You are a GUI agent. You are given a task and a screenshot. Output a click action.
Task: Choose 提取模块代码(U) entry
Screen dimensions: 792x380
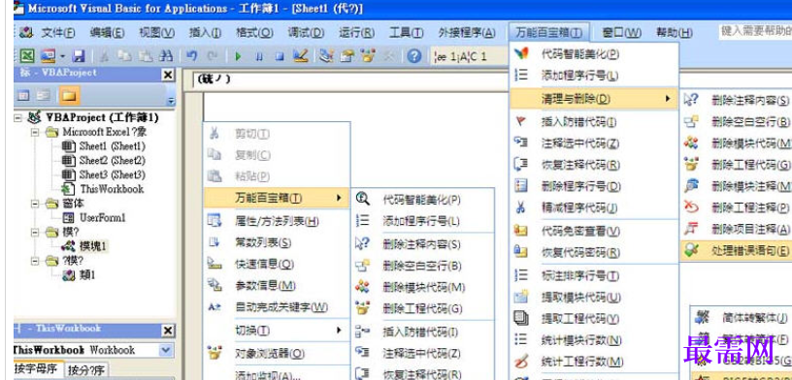(593, 298)
